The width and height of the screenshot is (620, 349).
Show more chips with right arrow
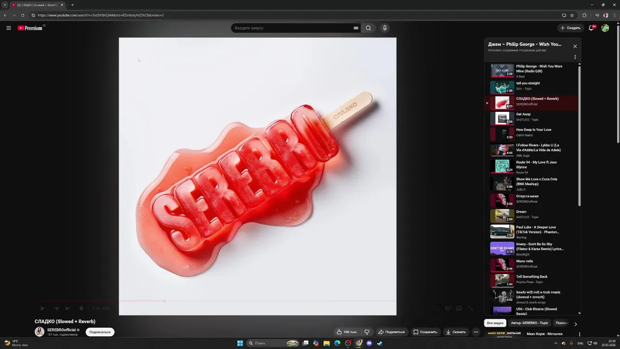click(x=575, y=324)
